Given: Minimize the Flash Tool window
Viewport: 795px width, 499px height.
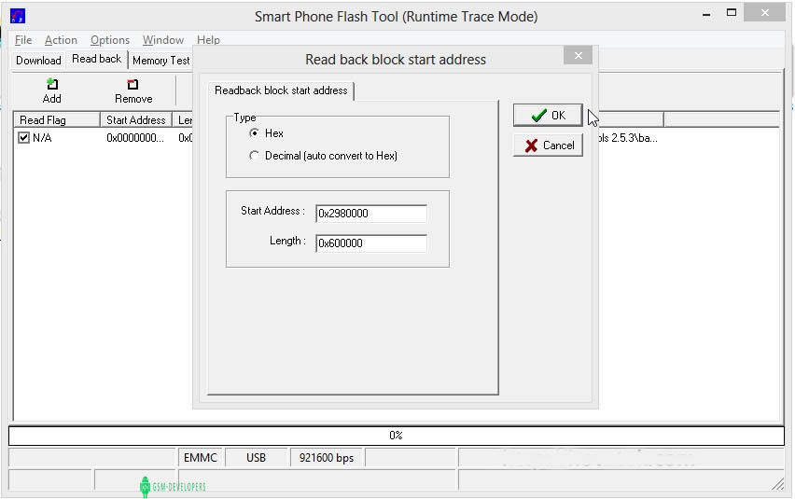Looking at the screenshot, I should click(x=706, y=14).
